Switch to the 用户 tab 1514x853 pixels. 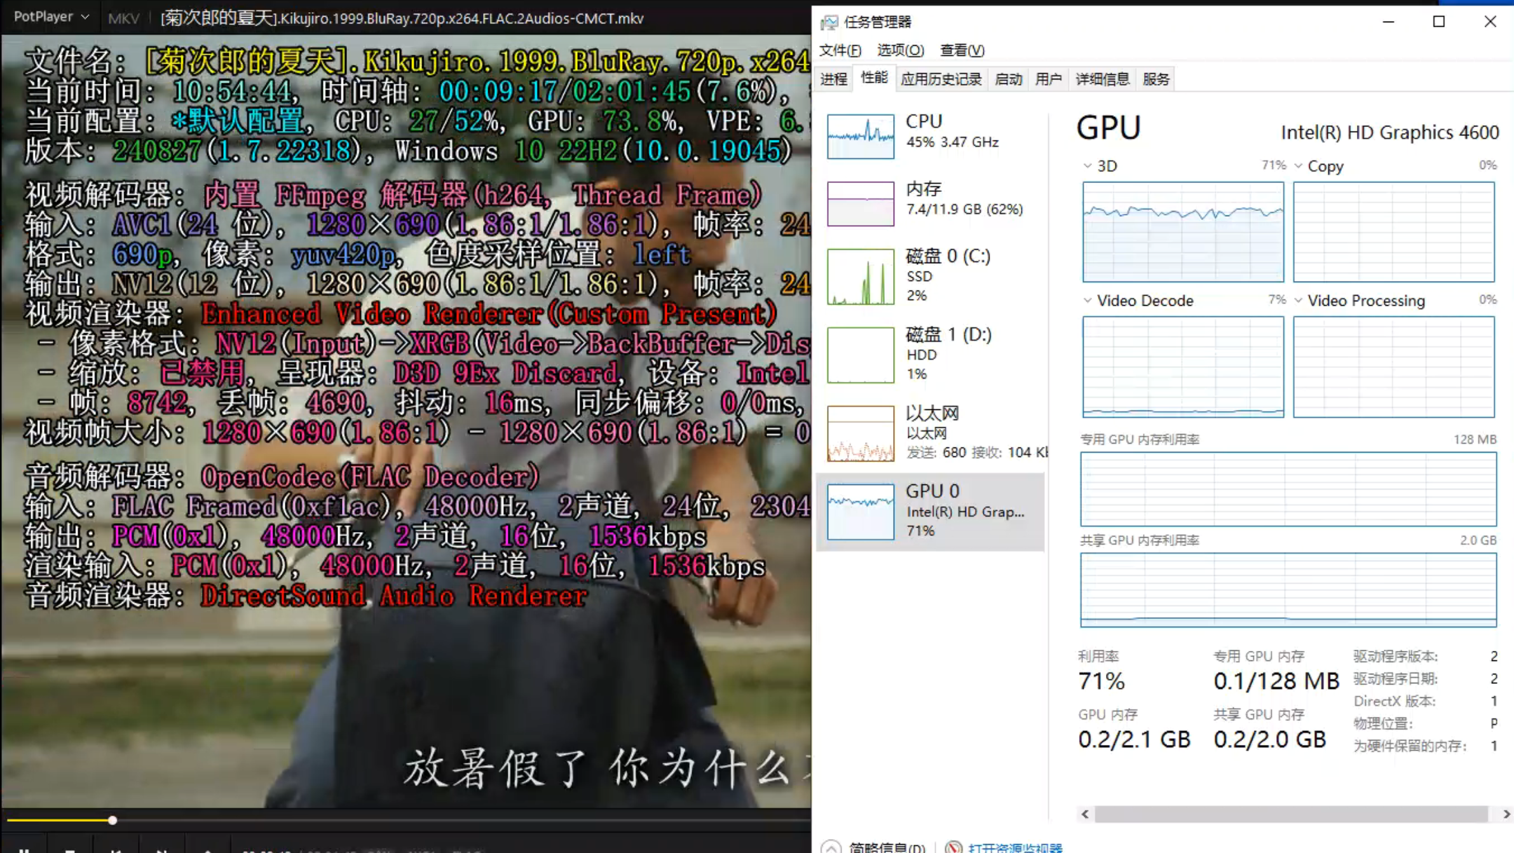[1048, 79]
